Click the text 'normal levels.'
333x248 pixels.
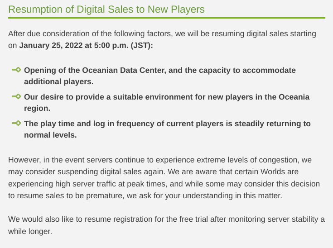[50, 135]
